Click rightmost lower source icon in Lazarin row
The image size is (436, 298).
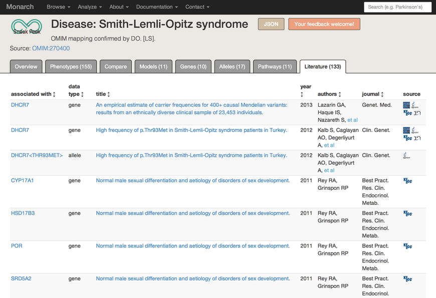[417, 113]
